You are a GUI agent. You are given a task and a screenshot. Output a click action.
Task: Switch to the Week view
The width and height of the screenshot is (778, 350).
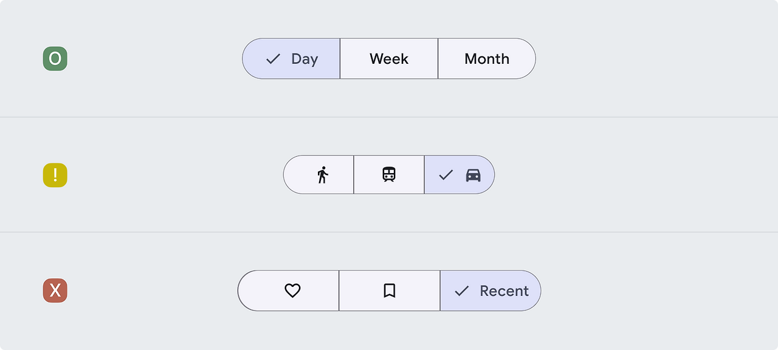[389, 59]
